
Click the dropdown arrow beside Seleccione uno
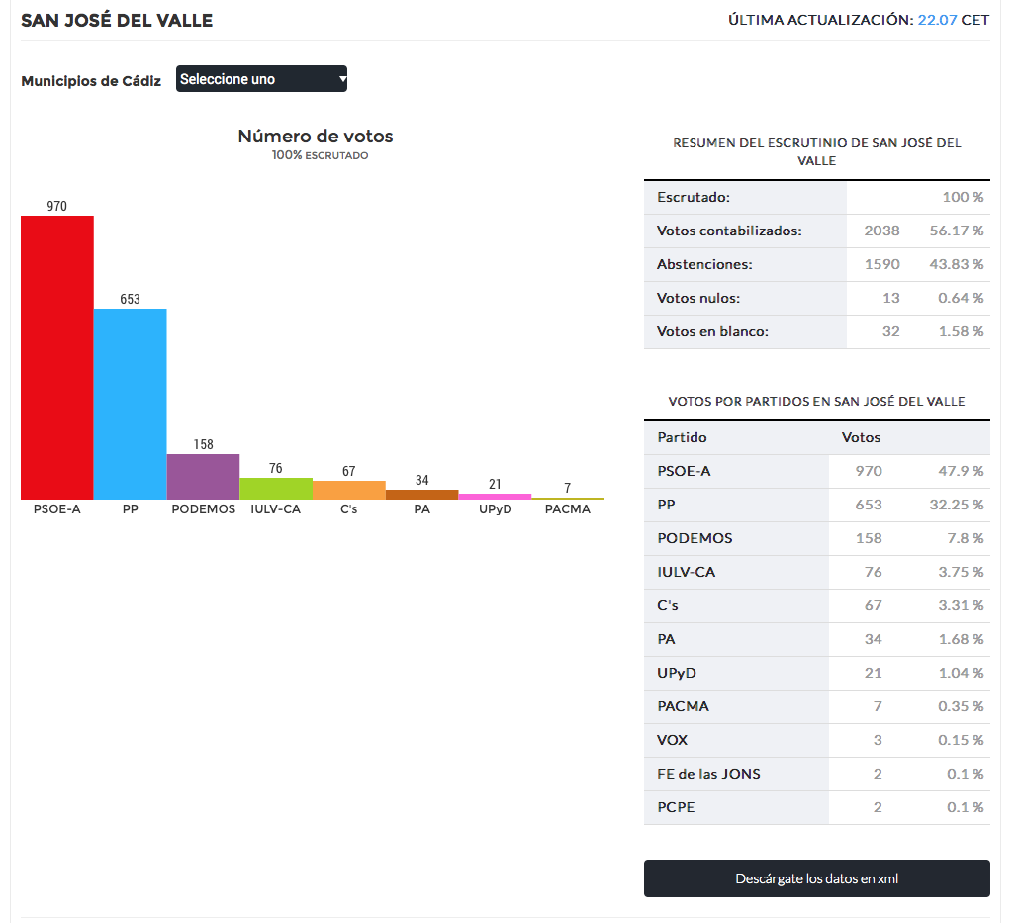pos(342,79)
